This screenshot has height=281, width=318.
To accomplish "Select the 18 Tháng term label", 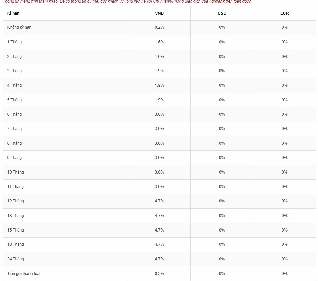I will 16,244.
